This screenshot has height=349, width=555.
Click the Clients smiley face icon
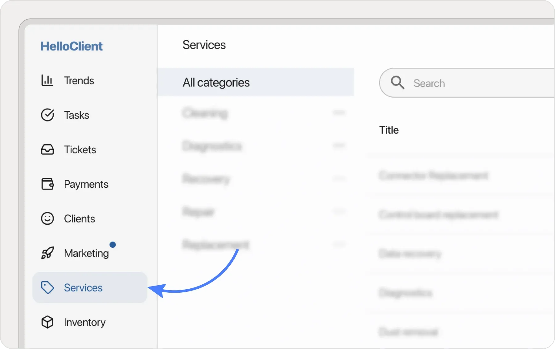[x=47, y=219]
